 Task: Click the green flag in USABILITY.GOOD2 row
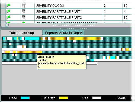pyautogui.click(x=8, y=6)
